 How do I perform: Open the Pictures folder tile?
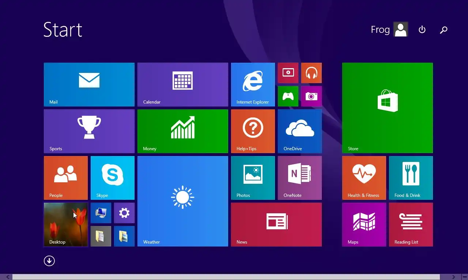tap(124, 236)
